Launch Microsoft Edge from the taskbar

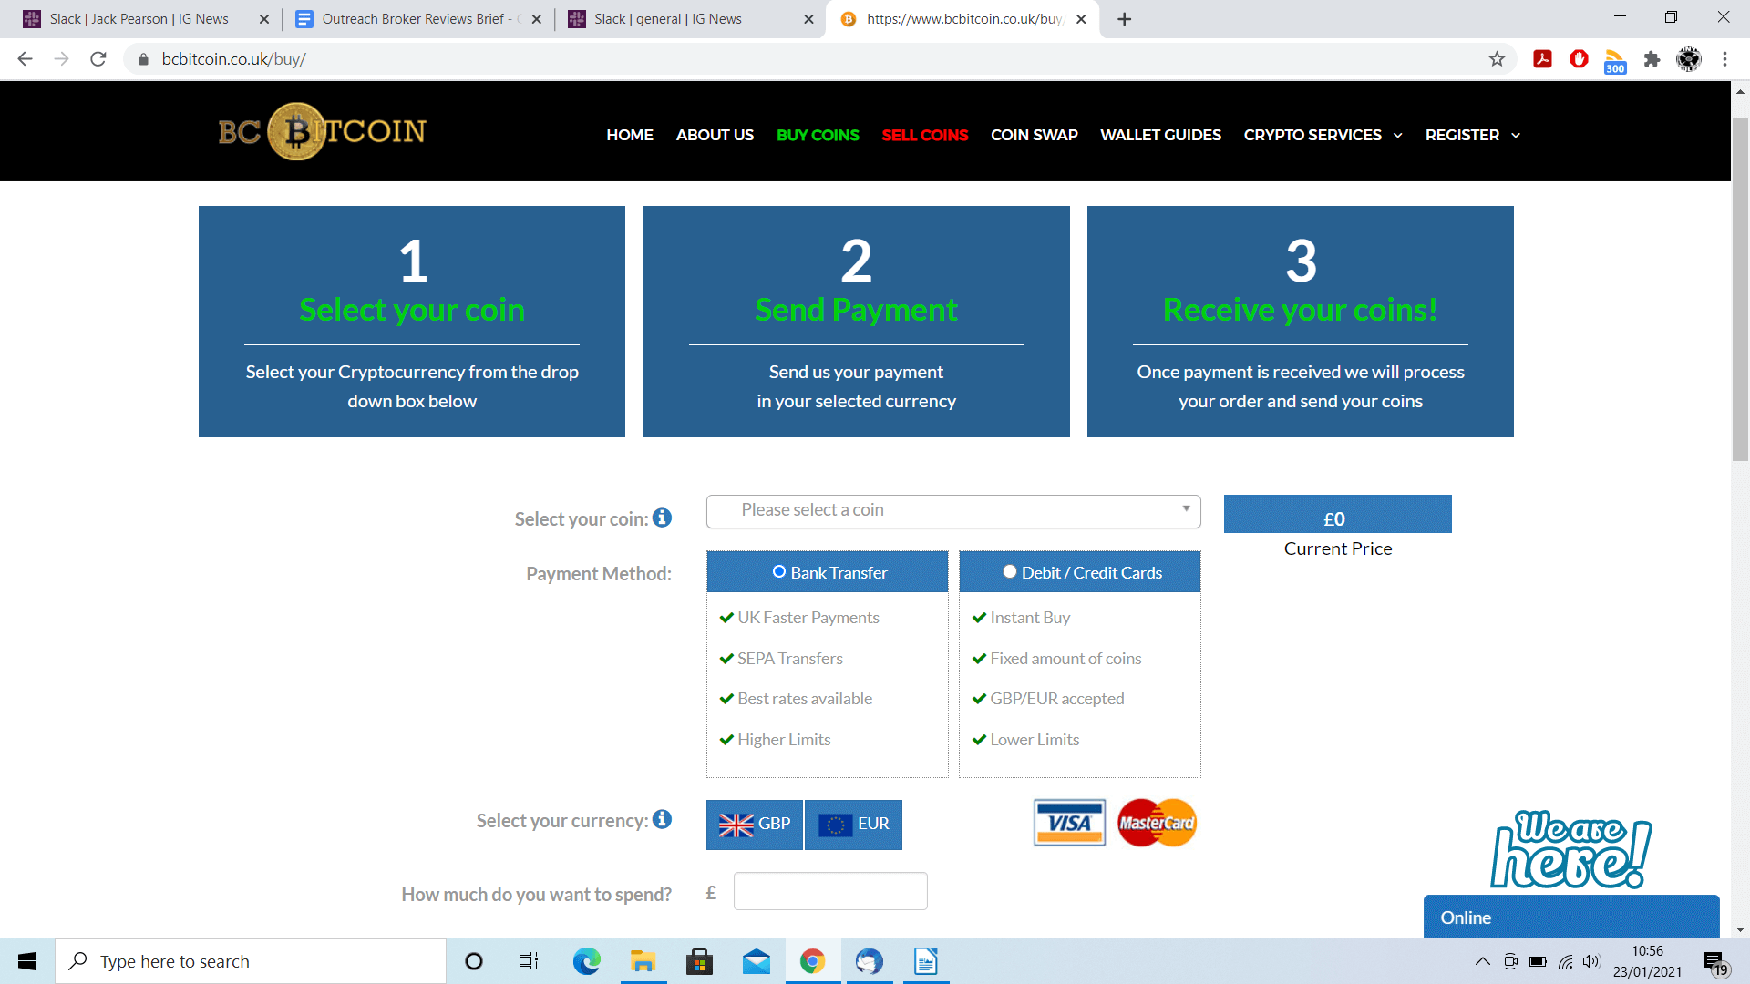point(586,961)
